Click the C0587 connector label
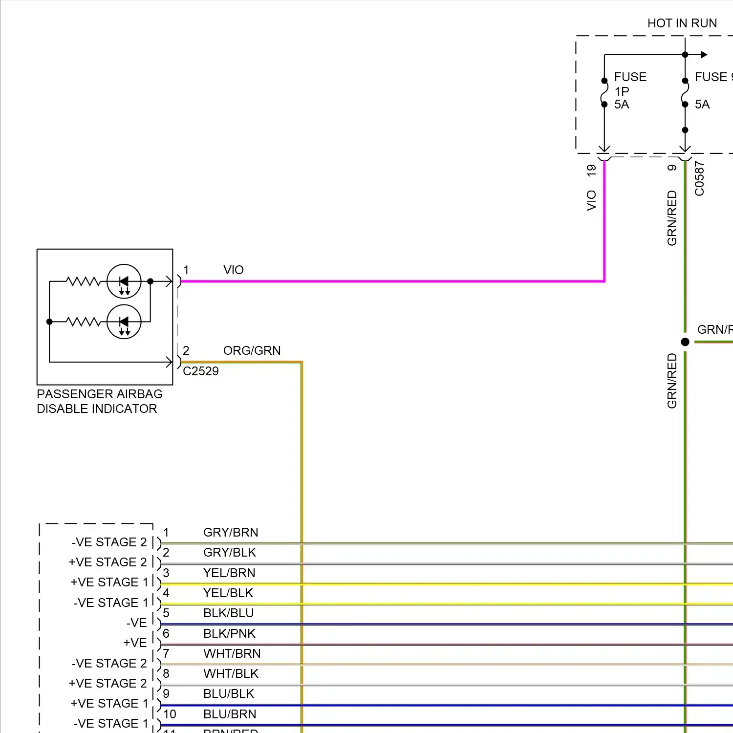 click(x=699, y=178)
